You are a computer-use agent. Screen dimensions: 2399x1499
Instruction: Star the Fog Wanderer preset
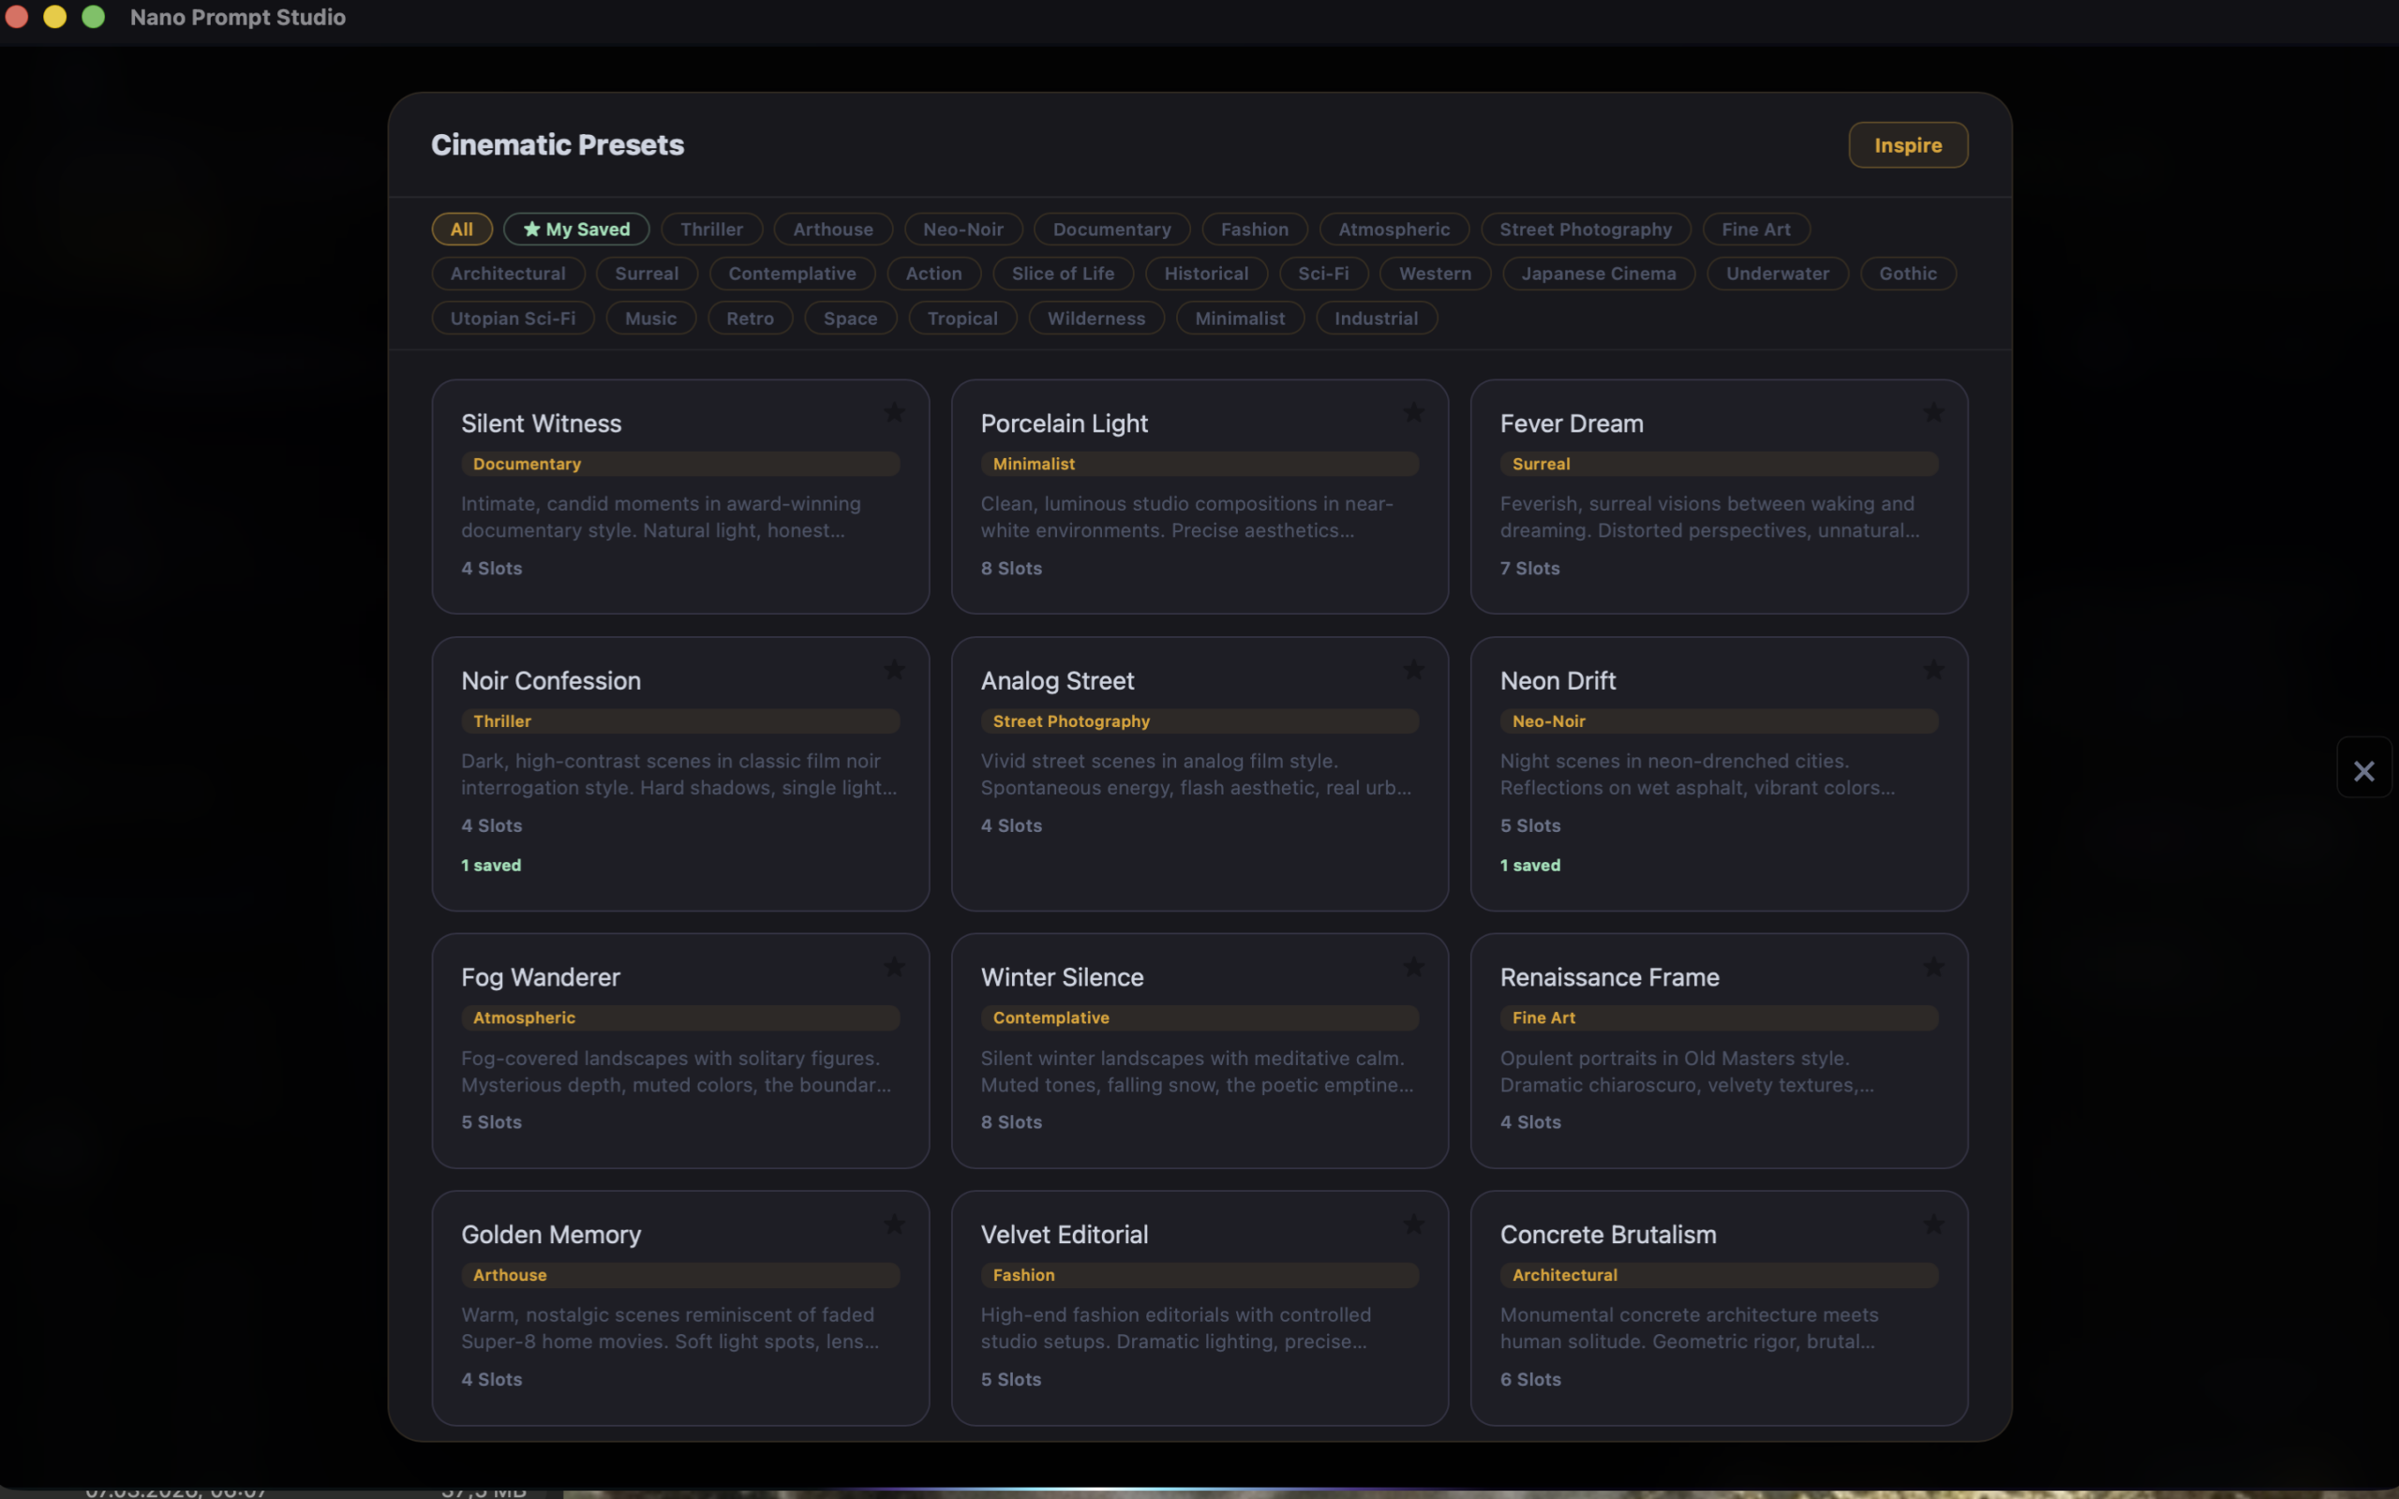pos(895,967)
